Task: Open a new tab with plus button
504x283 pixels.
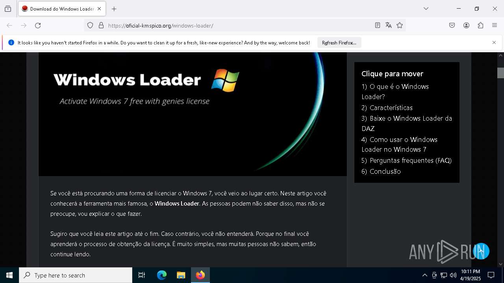Action: pyautogui.click(x=114, y=9)
